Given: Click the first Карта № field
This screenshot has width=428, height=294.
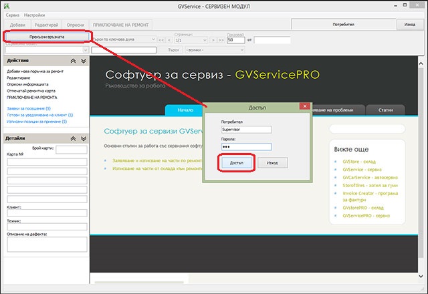Looking at the screenshot, I should coord(47,162).
